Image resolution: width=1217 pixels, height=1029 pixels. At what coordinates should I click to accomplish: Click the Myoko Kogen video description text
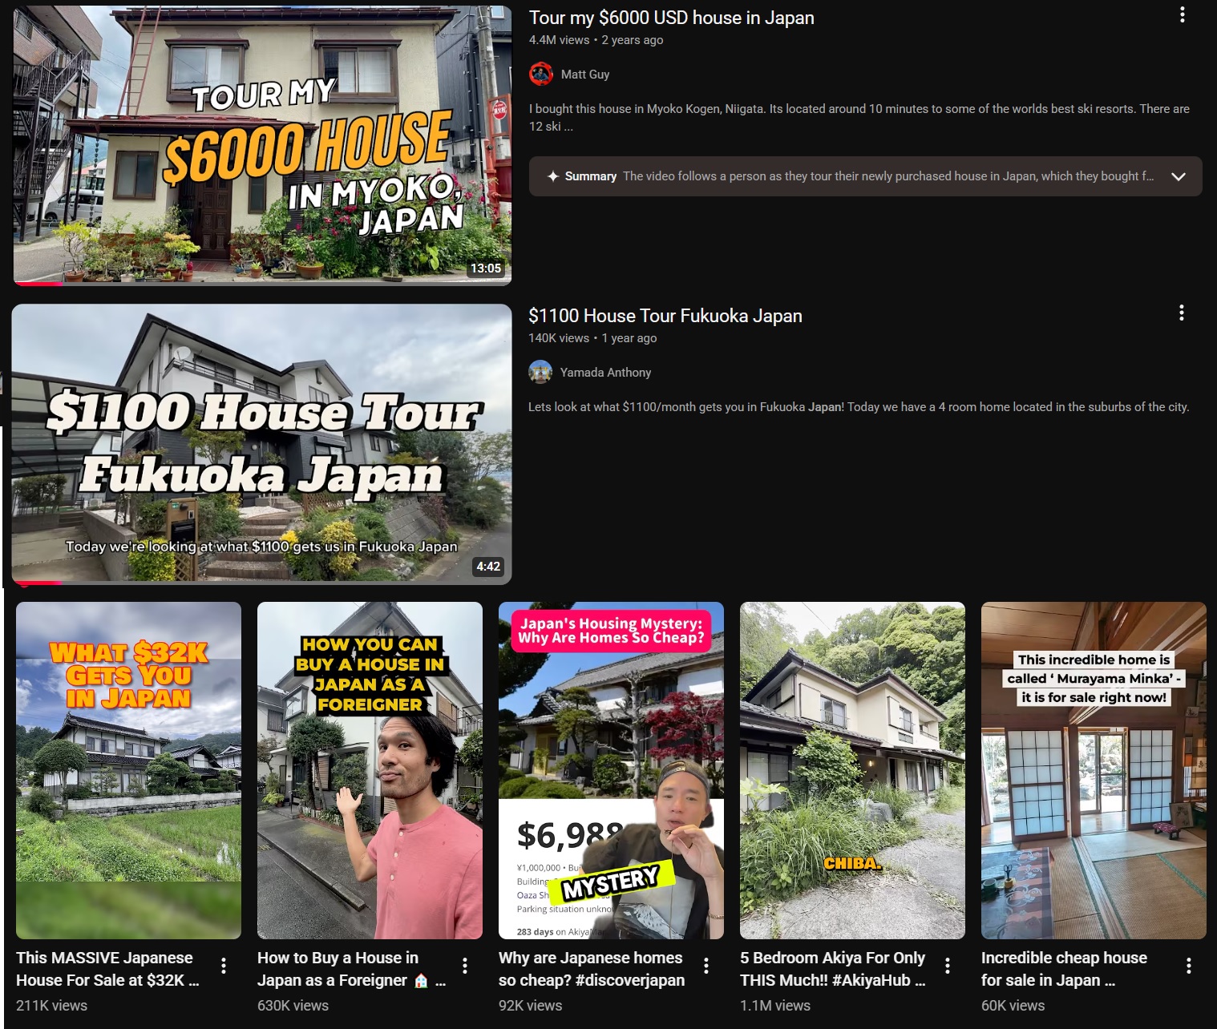pos(859,118)
